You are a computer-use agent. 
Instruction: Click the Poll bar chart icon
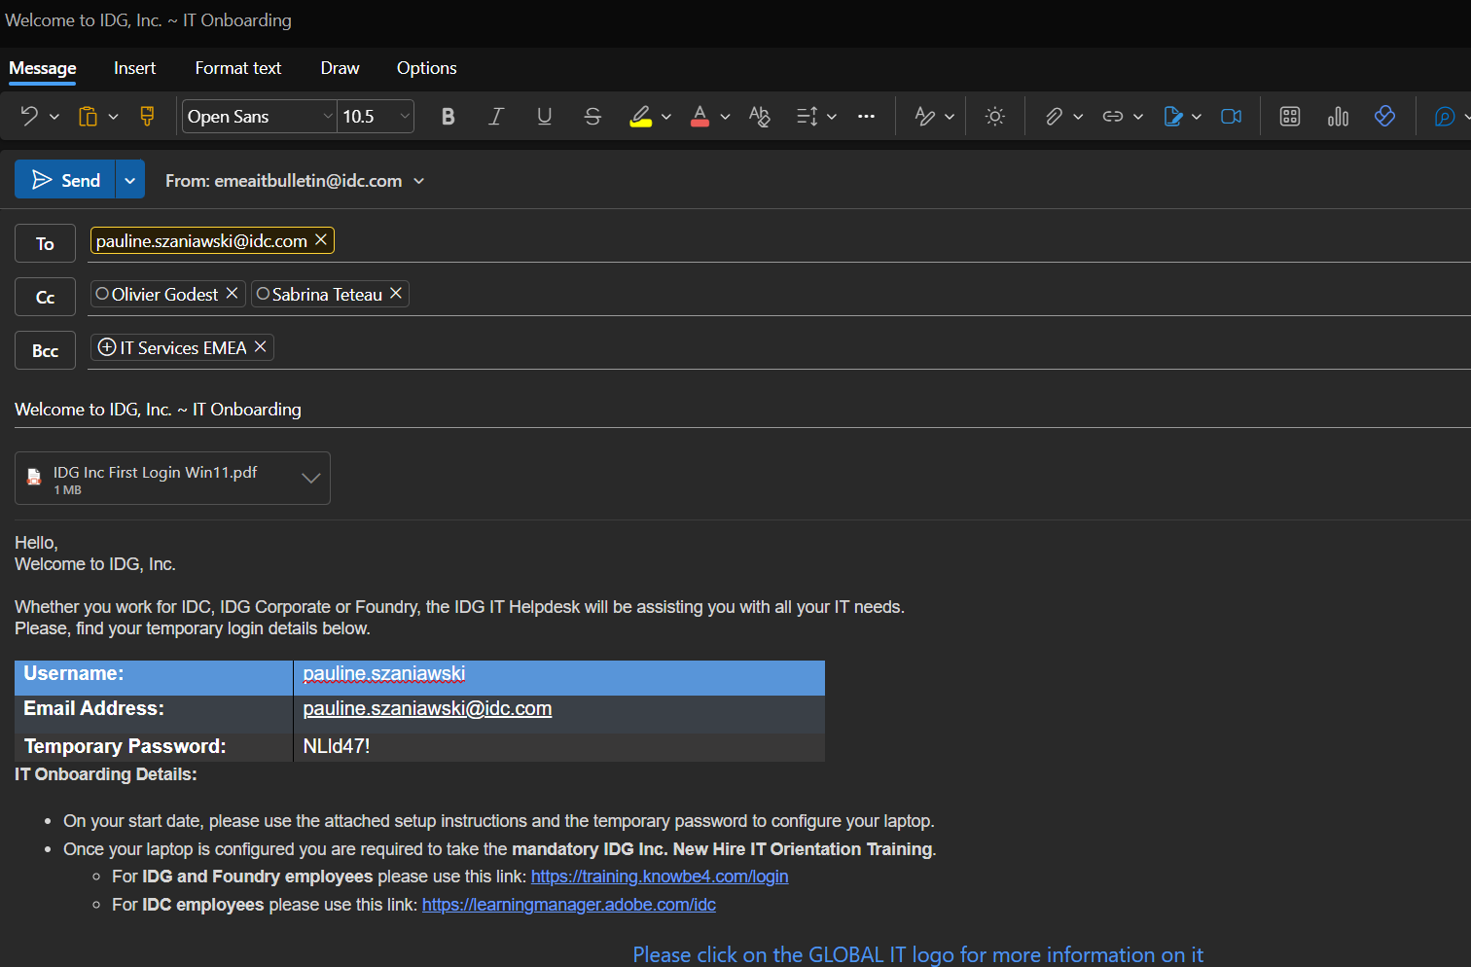point(1338,117)
